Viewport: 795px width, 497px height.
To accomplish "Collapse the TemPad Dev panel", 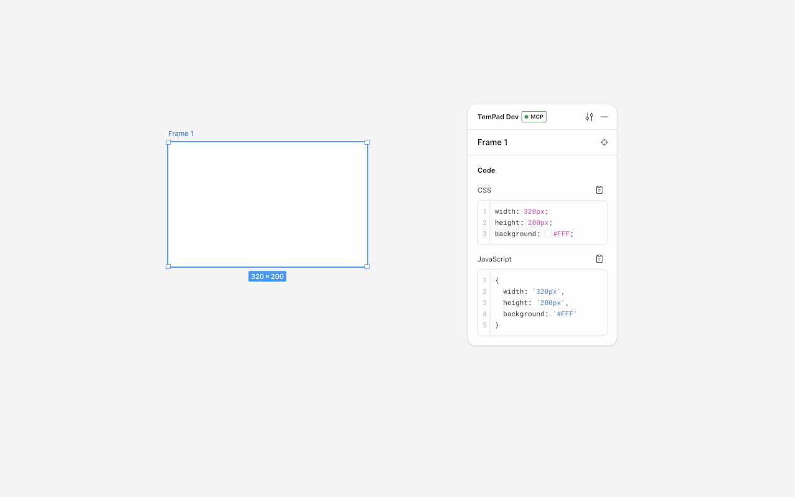I will pyautogui.click(x=604, y=116).
